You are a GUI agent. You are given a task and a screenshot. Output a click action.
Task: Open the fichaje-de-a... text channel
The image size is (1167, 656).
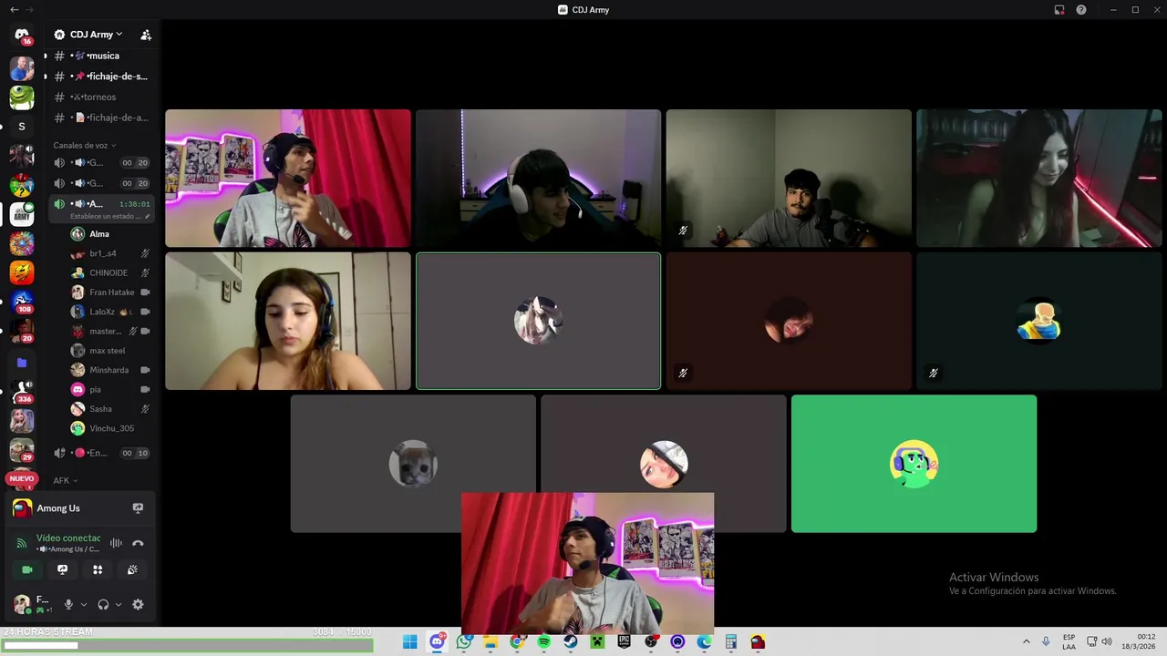click(x=100, y=118)
